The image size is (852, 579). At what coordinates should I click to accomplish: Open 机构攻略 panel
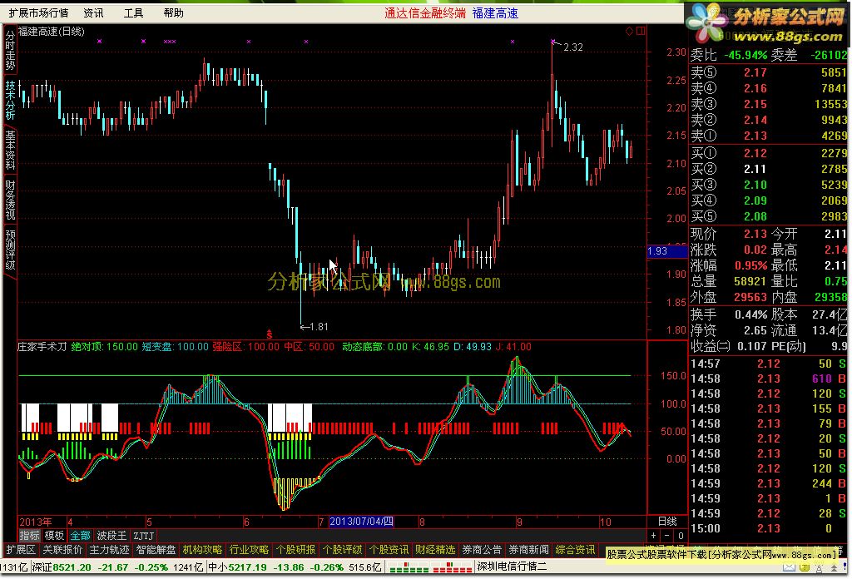[203, 550]
